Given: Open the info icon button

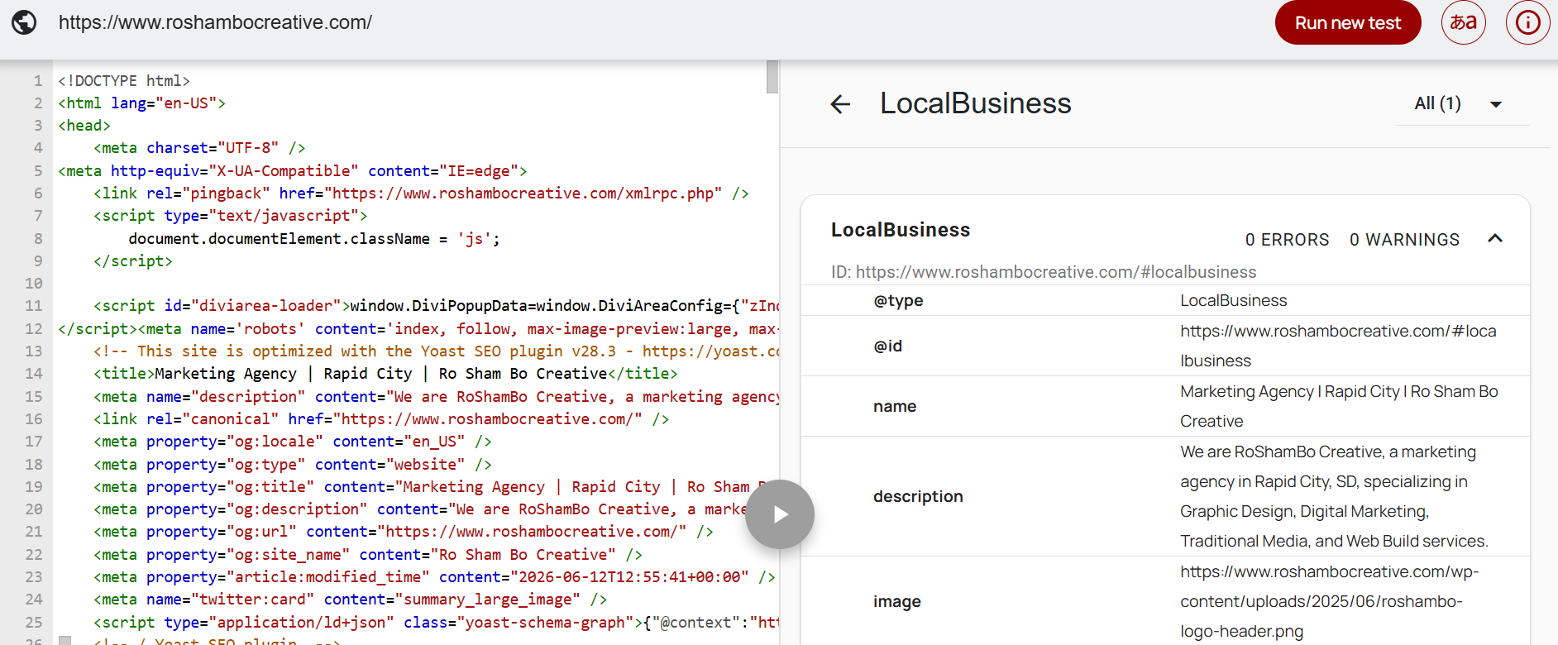Looking at the screenshot, I should 1527,22.
